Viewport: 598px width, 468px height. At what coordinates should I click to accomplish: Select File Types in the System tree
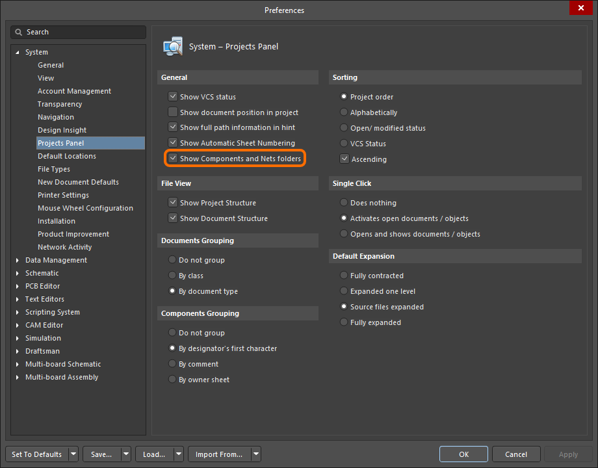click(x=54, y=169)
